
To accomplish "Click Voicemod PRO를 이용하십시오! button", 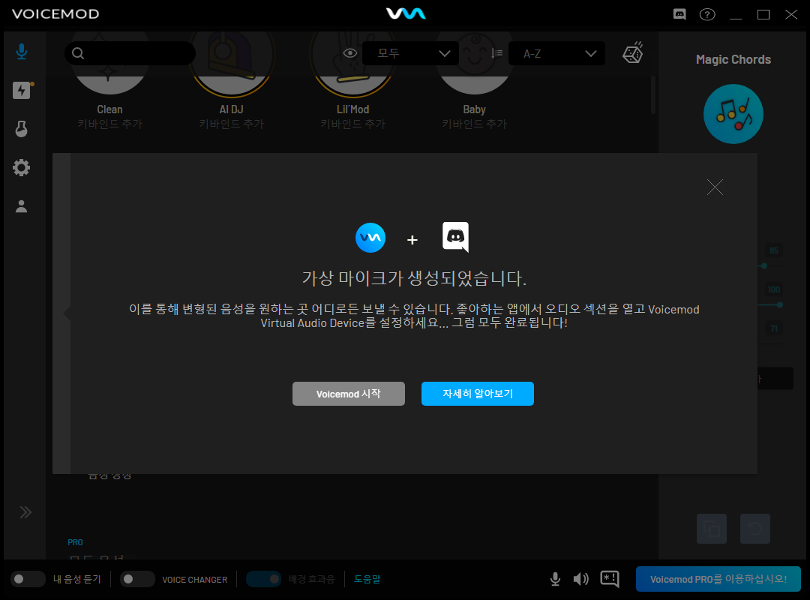I will pyautogui.click(x=718, y=579).
